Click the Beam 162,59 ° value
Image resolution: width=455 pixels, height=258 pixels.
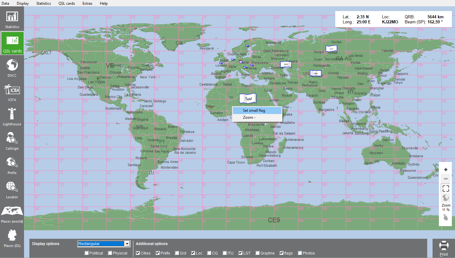[x=435, y=22]
